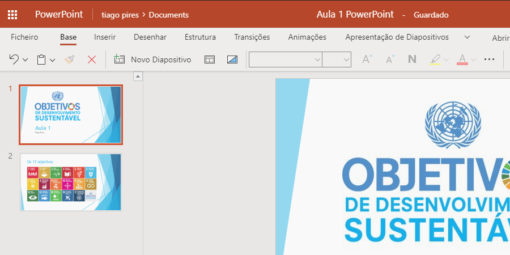Expand font color dropdown arrow
510x255 pixels.
coord(474,60)
